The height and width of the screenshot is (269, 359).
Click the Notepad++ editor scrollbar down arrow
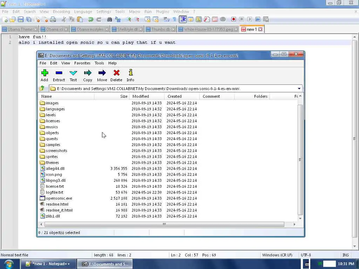pos(355,246)
